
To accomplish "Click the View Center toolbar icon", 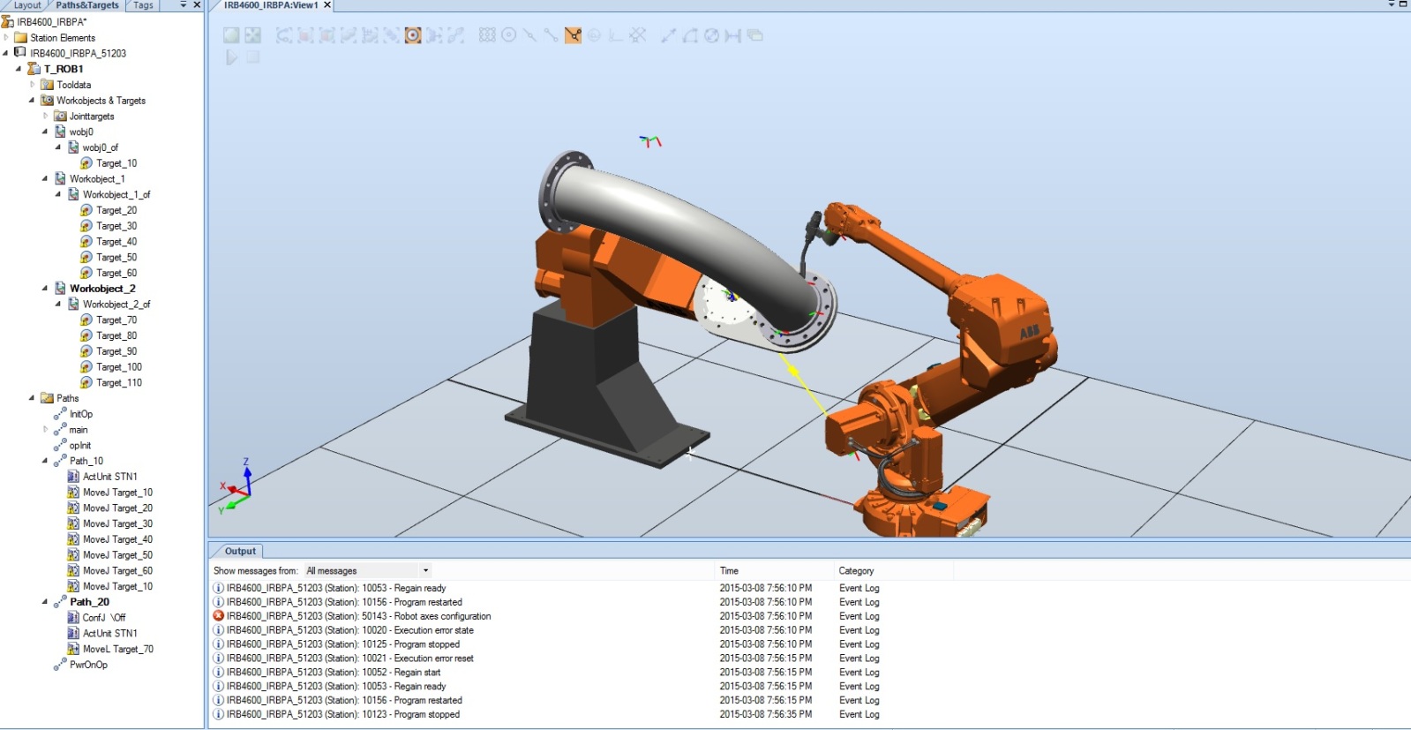I will click(252, 35).
